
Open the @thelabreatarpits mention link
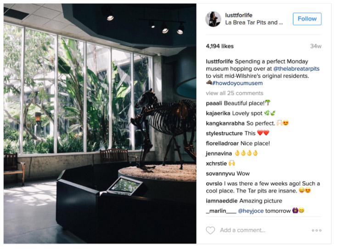296,69
